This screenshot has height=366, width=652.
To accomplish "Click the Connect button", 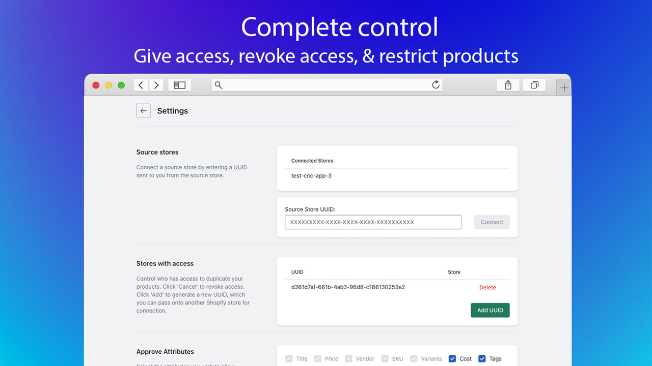I will tap(492, 222).
